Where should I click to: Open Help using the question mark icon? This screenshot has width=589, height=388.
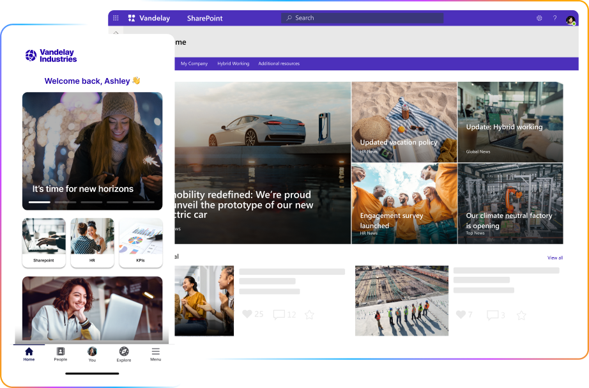click(555, 18)
